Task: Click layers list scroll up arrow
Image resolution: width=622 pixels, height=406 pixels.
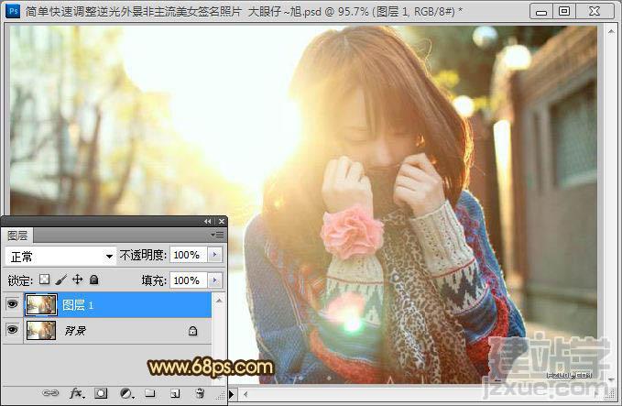Action: coord(219,301)
